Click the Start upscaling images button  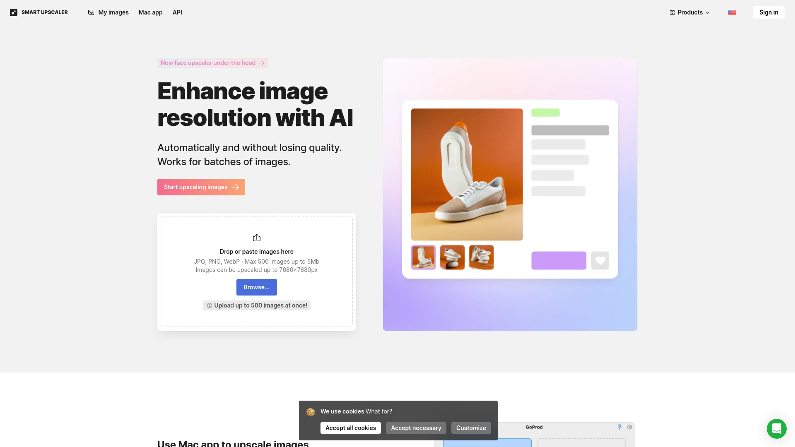tap(201, 187)
